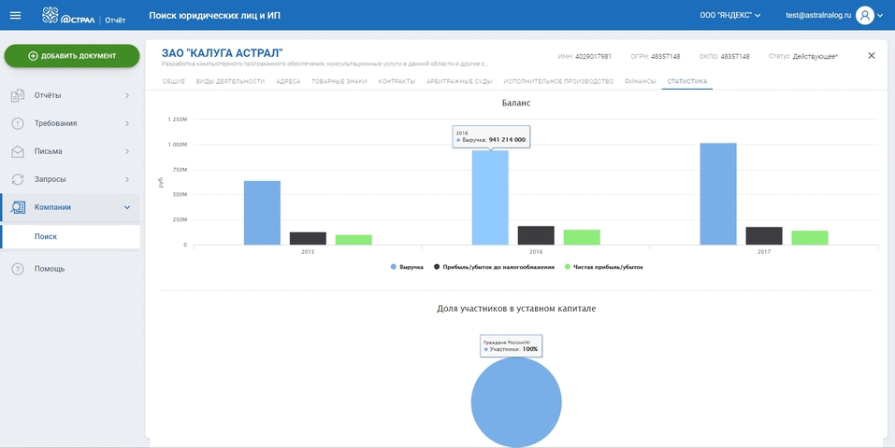Screen dimensions: 895x448
Task: Click the Поиск юридических лиц и ИП heading
Action: click(x=214, y=15)
